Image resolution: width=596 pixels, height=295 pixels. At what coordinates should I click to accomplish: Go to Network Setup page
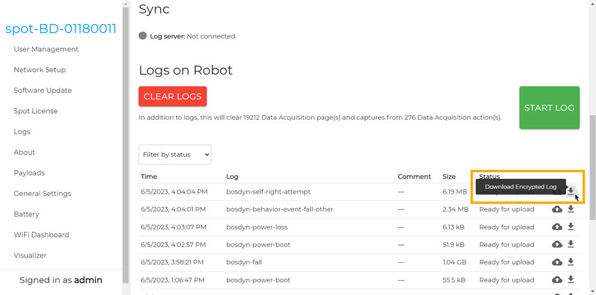tap(39, 70)
